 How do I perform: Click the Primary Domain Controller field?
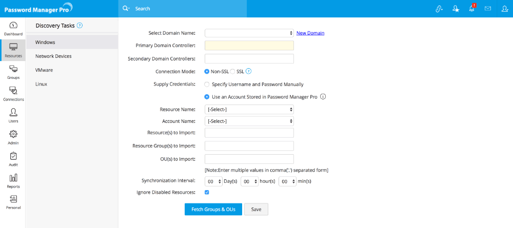tap(249, 46)
